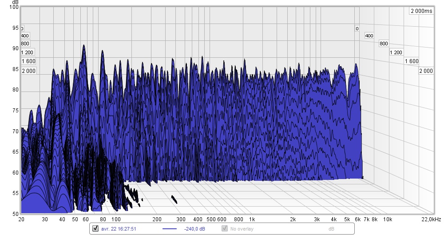Click the 20 Hz frequency axis label
Image resolution: width=444 pixels, height=235 pixels.
[x=21, y=219]
